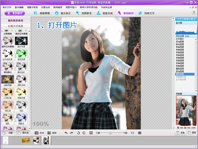Click the undo arrow in bottom toolbar
The height and width of the screenshot is (149, 198).
coord(66,133)
